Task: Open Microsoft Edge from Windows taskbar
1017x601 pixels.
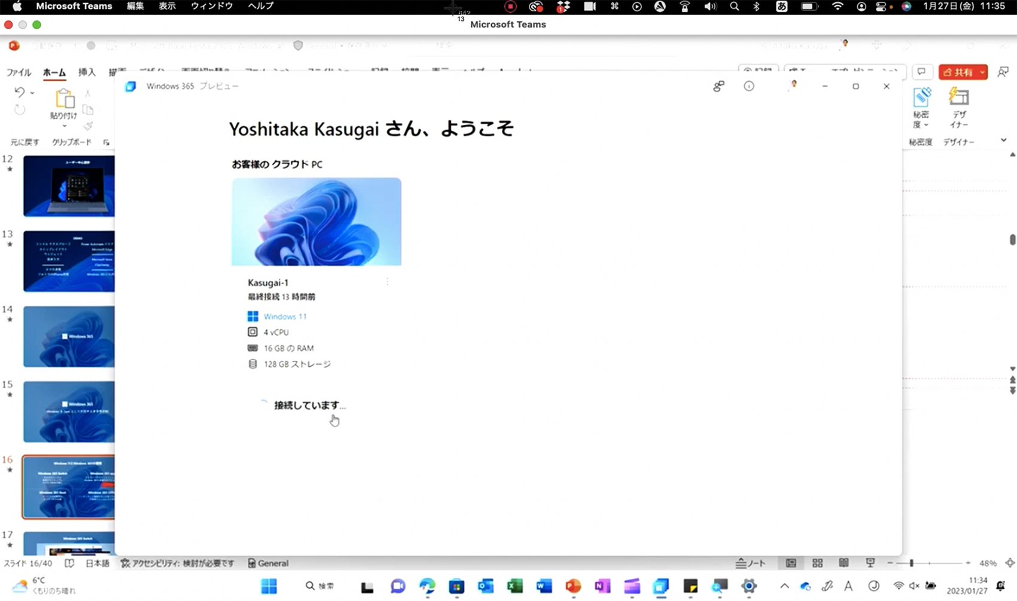Action: pos(427,586)
